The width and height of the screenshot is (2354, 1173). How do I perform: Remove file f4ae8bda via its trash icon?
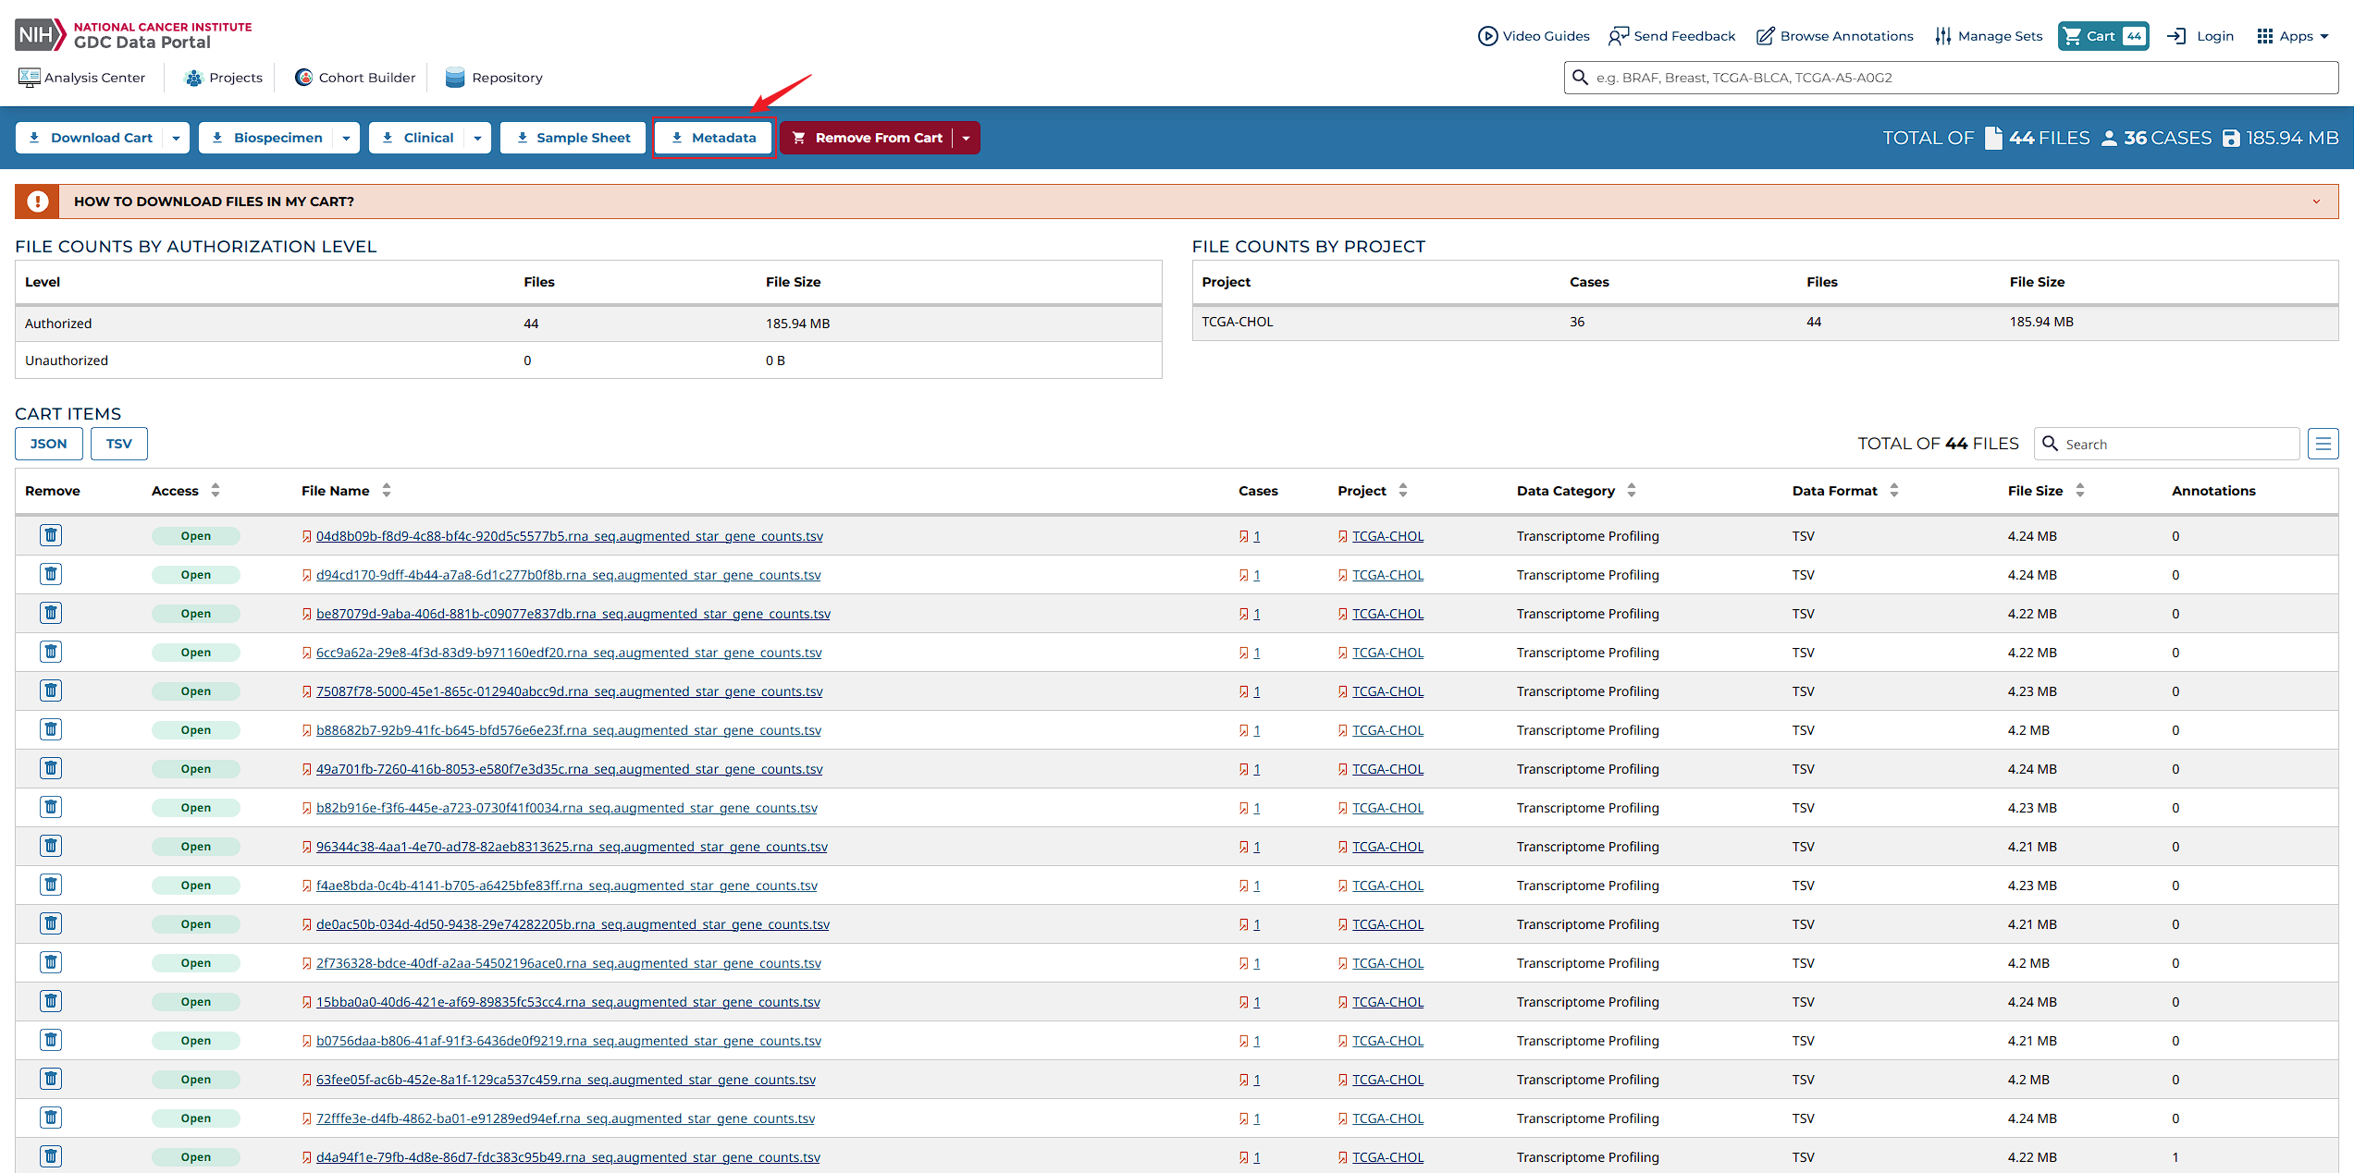(51, 885)
